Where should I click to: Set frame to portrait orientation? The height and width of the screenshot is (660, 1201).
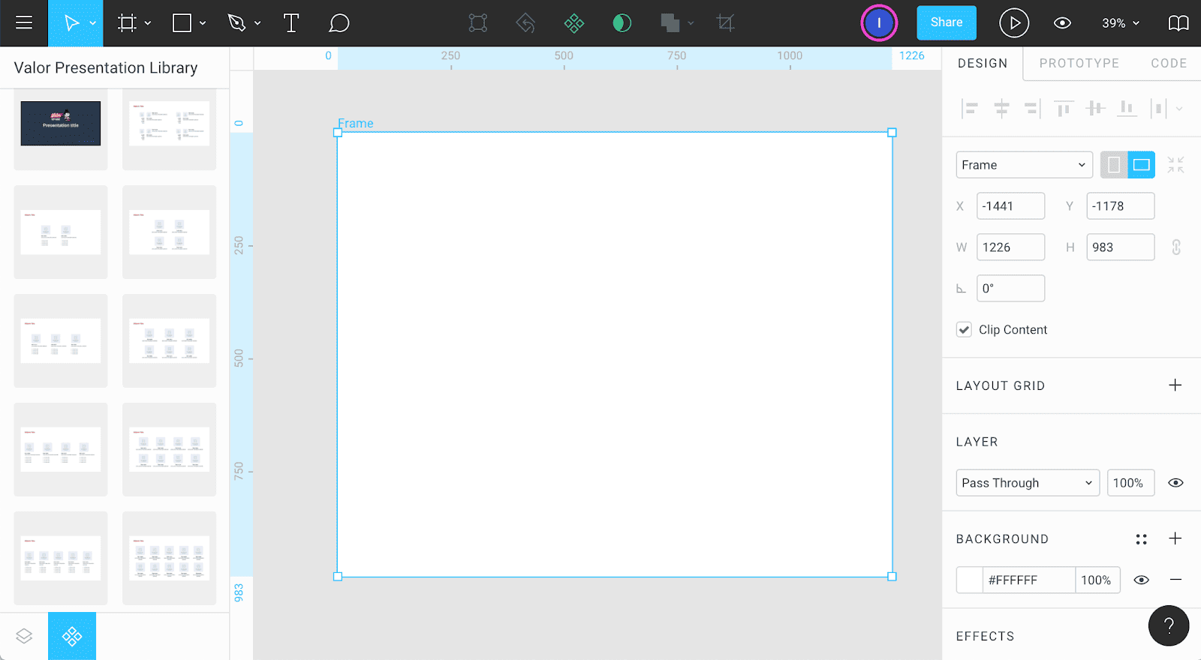click(1114, 165)
